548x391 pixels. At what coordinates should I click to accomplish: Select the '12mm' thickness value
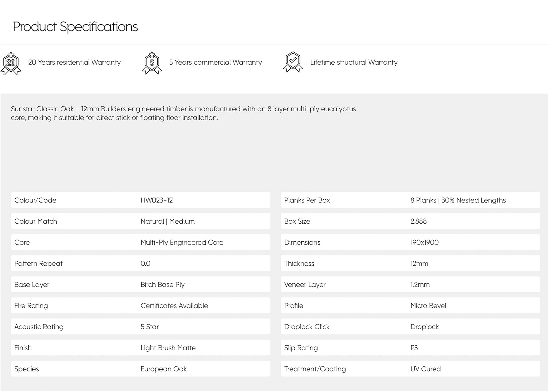coord(419,264)
